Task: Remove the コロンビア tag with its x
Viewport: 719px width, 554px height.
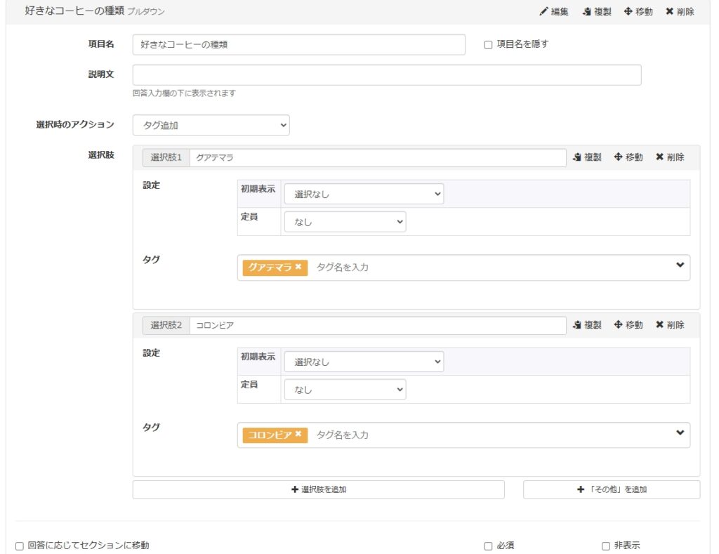Action: tap(298, 435)
